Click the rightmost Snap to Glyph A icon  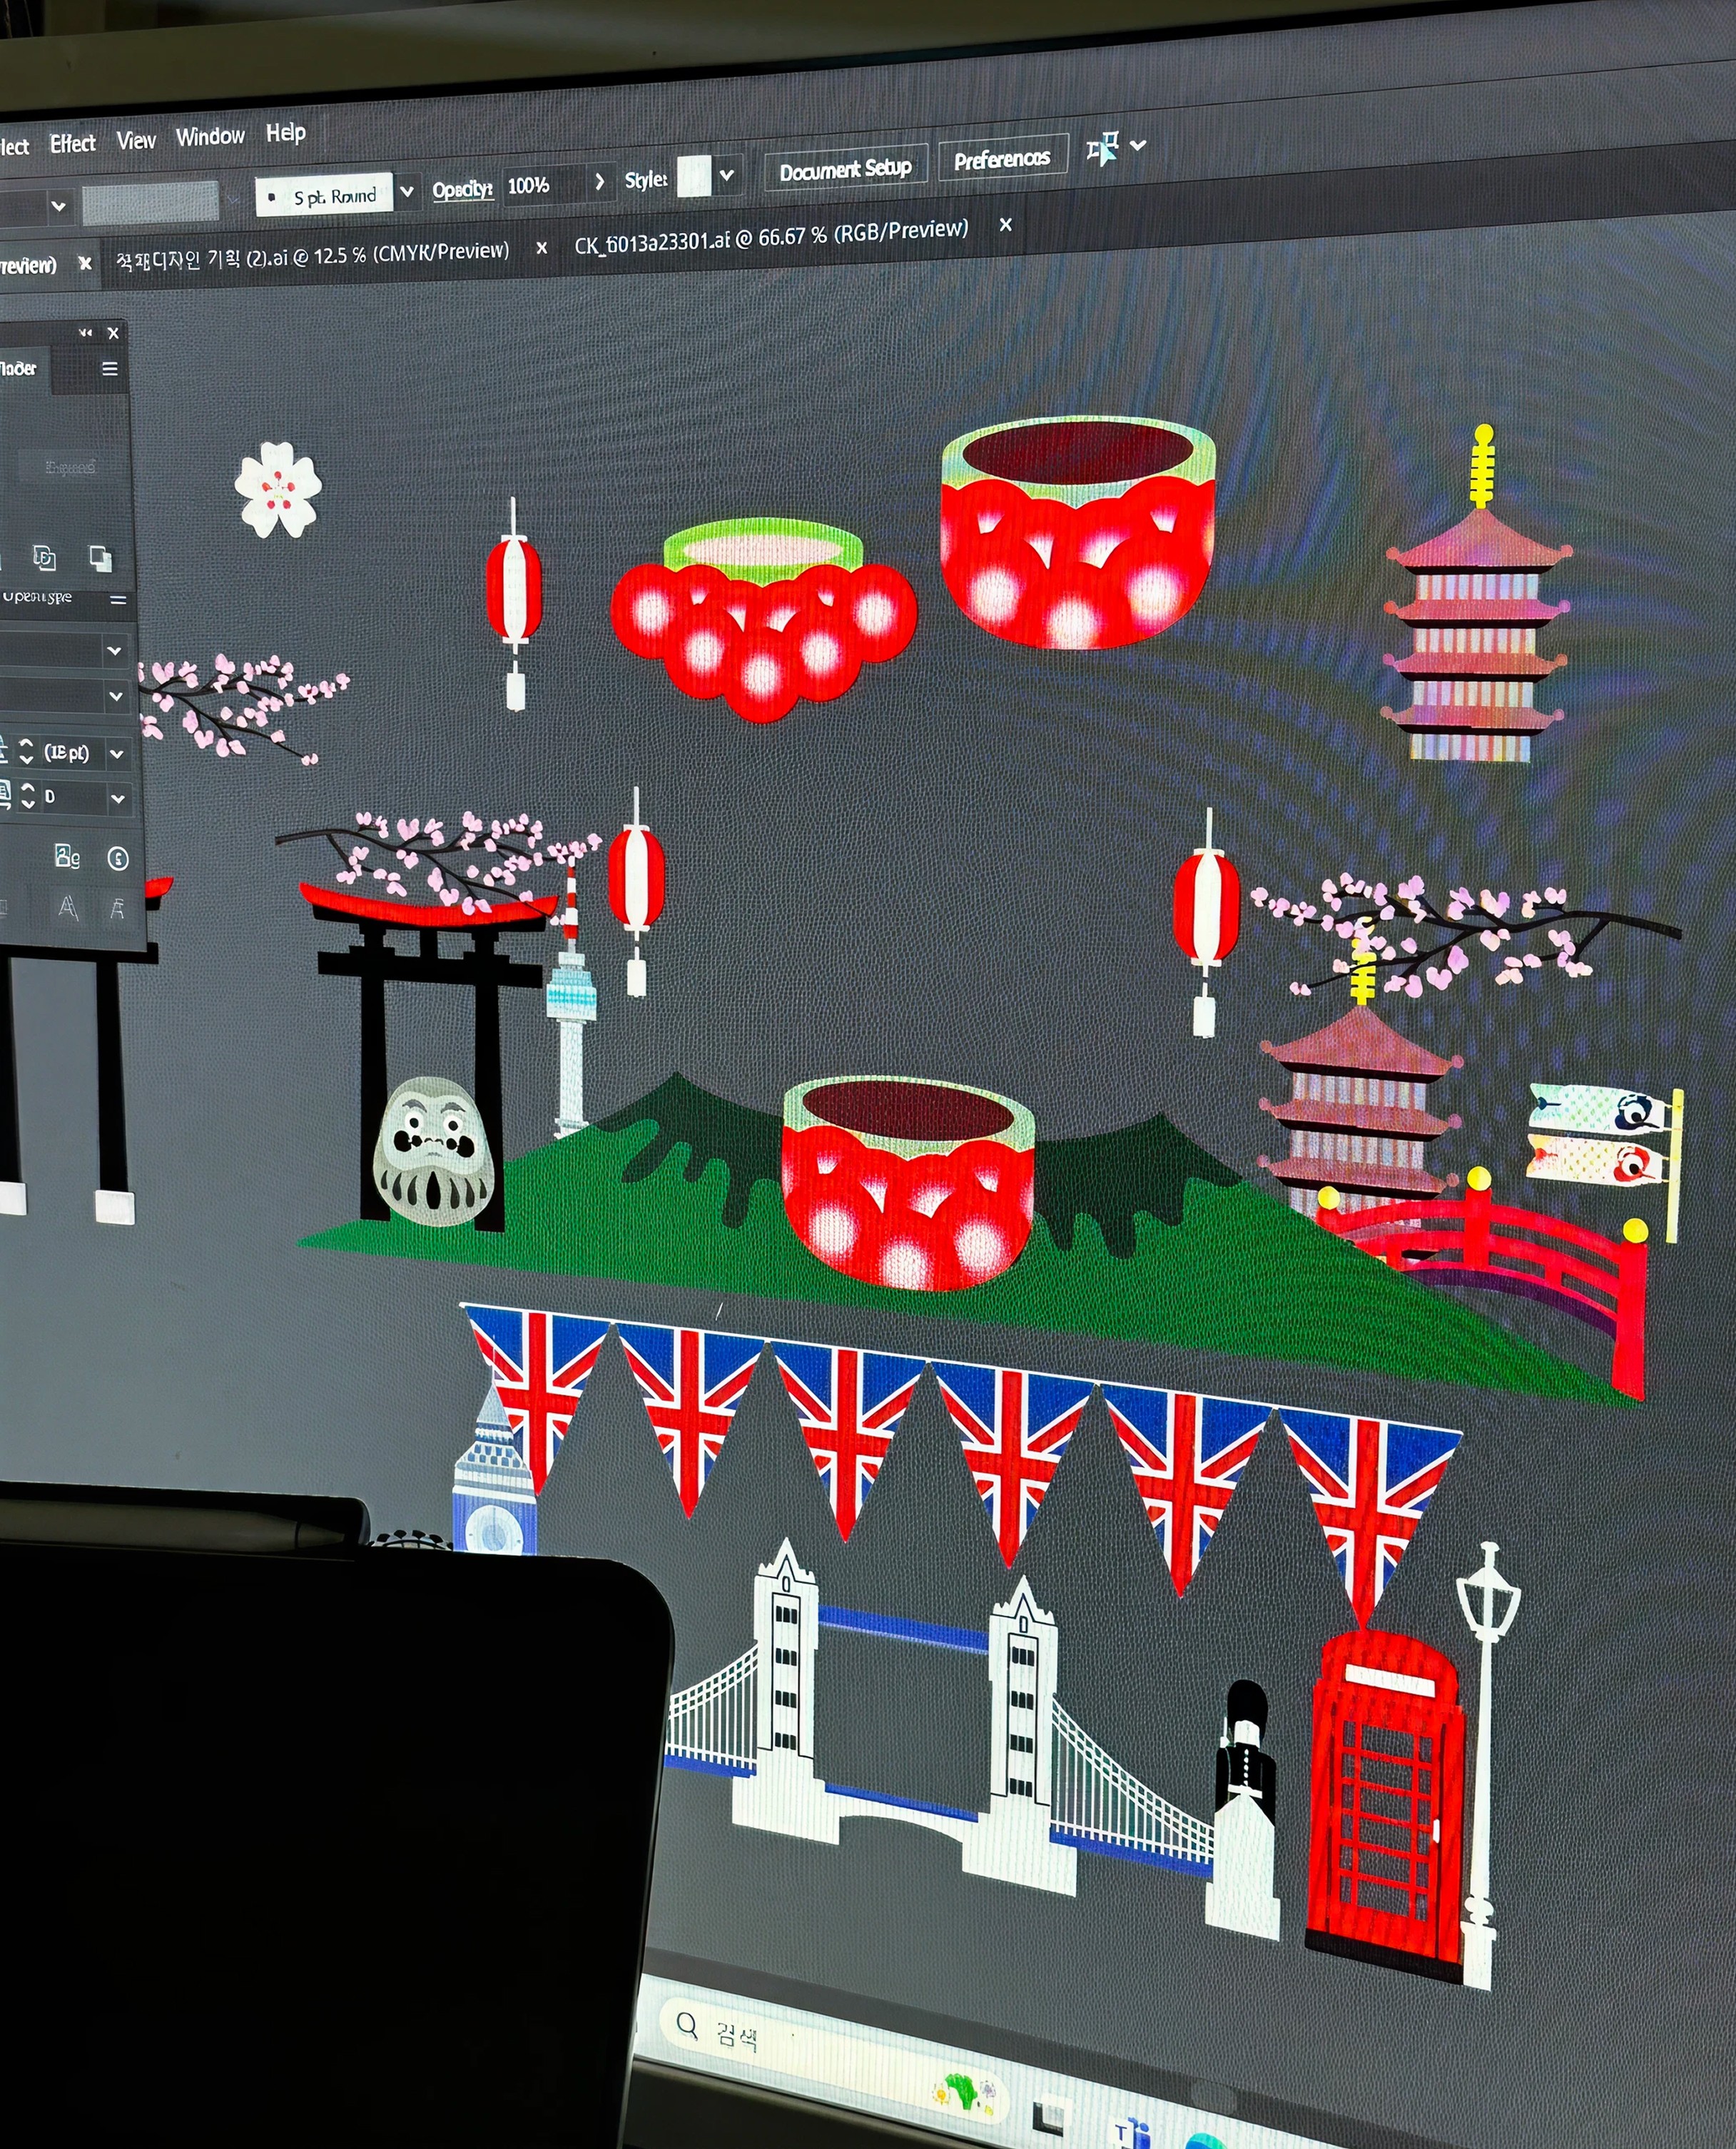coord(118,908)
